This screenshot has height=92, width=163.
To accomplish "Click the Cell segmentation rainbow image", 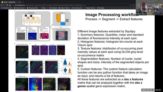I will pos(35,84).
